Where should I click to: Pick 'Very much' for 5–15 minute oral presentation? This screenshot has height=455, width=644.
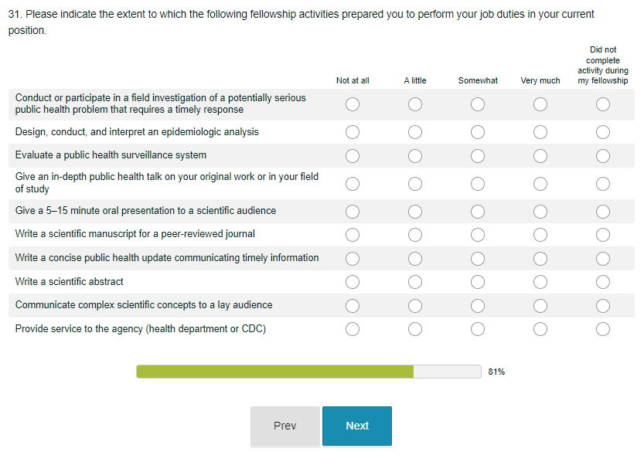pos(540,212)
